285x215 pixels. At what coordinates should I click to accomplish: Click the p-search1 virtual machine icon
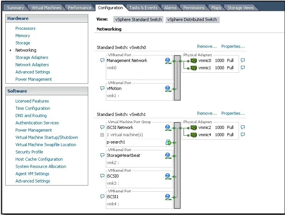tap(168, 142)
